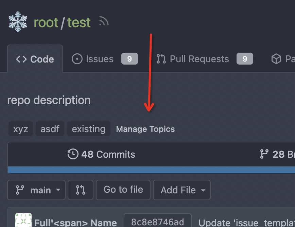Open the root owner link
The image size is (295, 227).
pos(46,22)
